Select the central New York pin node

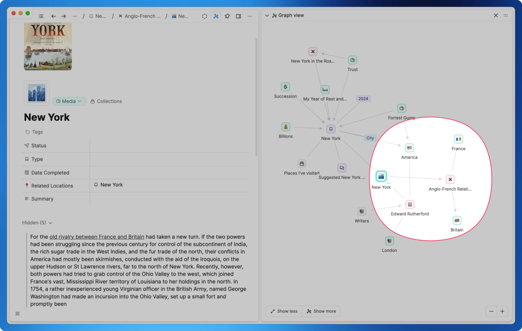pos(331,129)
